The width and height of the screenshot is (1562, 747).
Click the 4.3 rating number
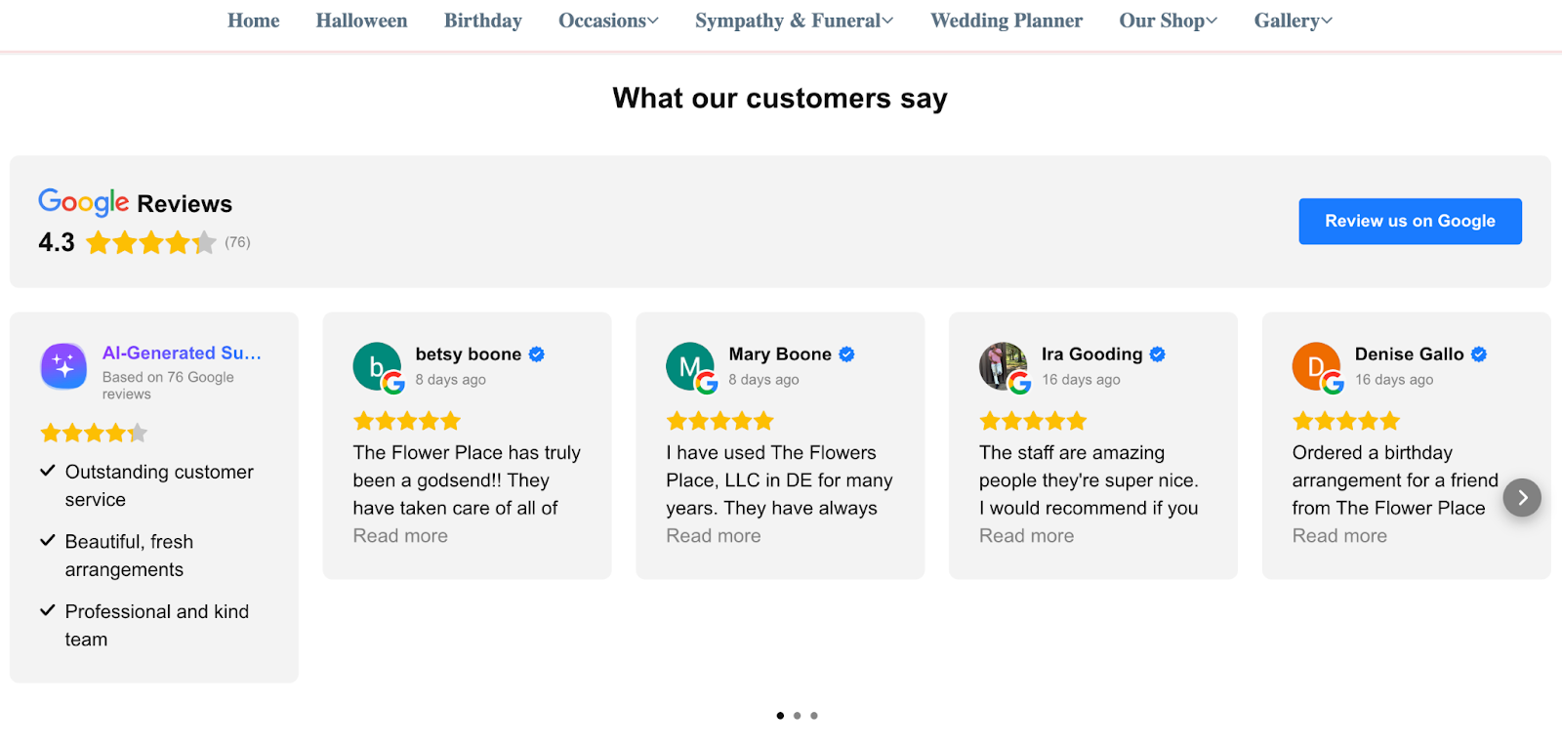57,242
